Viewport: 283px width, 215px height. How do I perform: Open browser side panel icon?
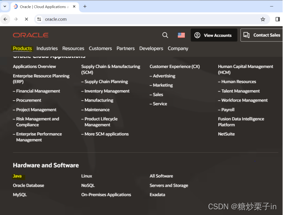278,19
